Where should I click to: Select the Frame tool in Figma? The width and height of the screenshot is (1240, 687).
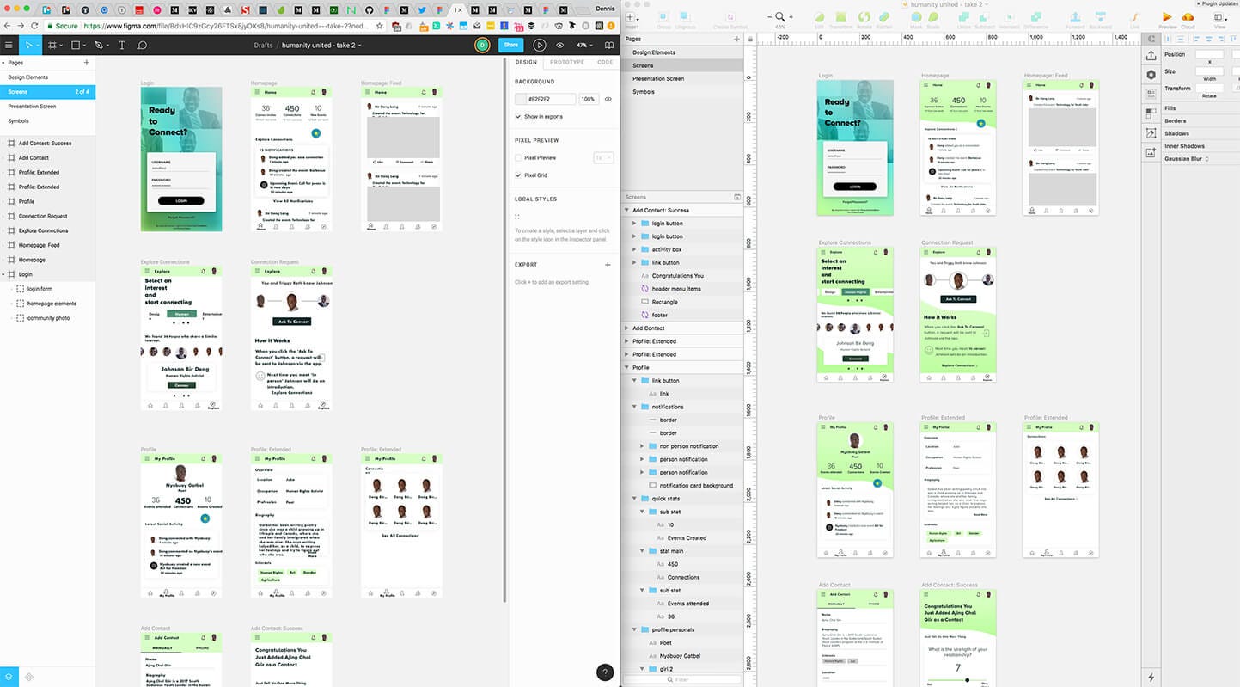[x=53, y=45]
